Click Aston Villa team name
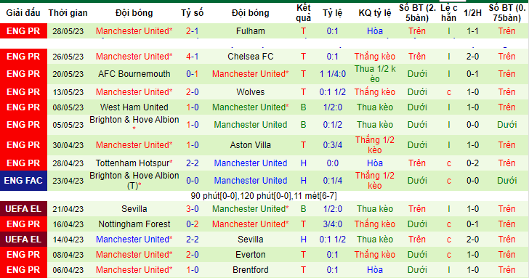The height and width of the screenshot is (278, 529). 250,145
